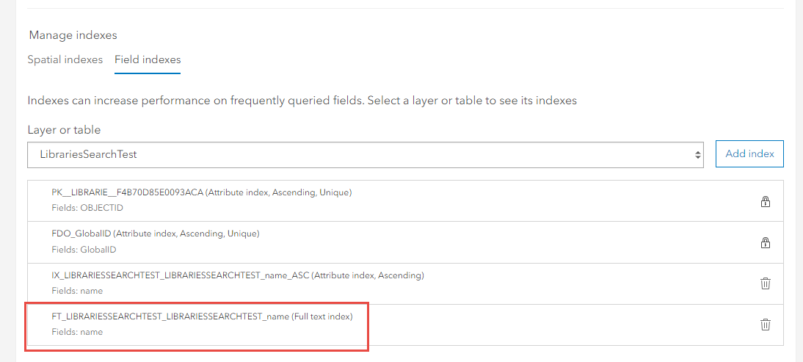803x362 pixels.
Task: Open the LibrariesSearchTest layer dropdown
Action: point(365,154)
